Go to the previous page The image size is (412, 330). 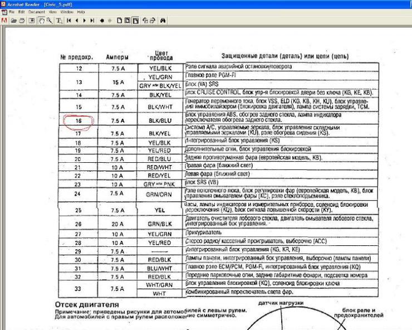[x=77, y=21]
